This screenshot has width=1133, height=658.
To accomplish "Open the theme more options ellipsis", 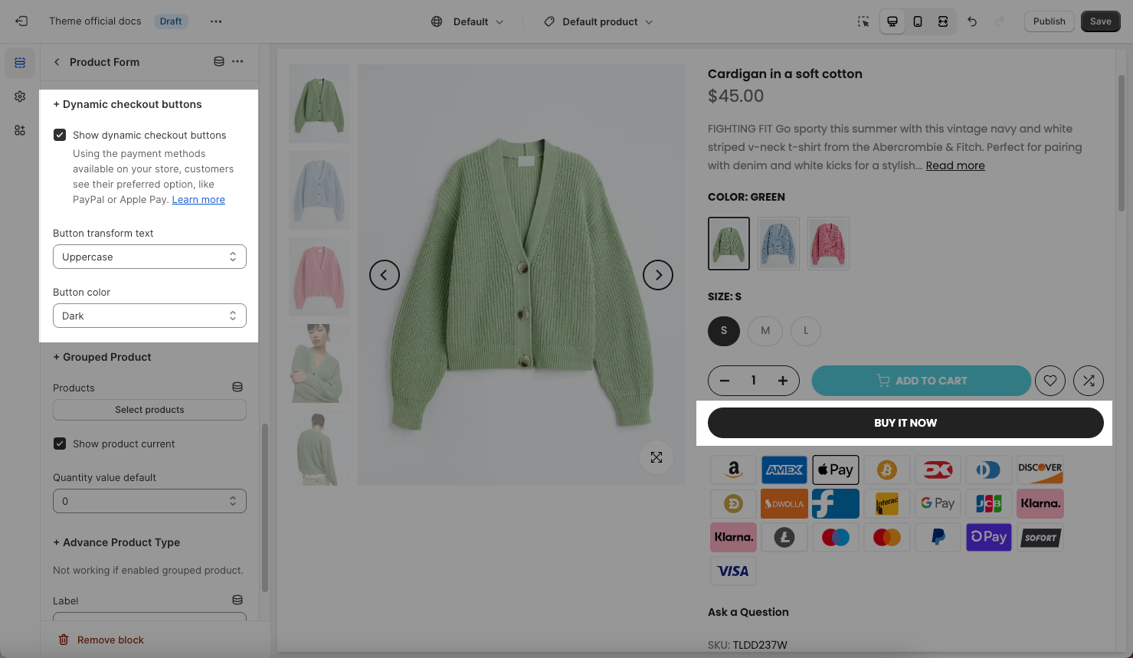I will pos(216,21).
